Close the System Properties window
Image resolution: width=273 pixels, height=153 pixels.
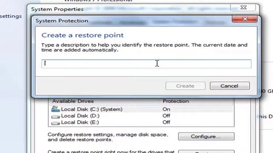[243, 8]
